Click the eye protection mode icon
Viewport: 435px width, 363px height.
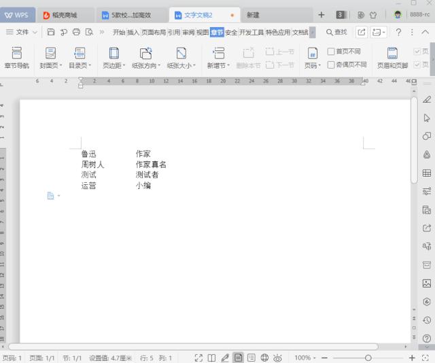pyautogui.click(x=277, y=358)
